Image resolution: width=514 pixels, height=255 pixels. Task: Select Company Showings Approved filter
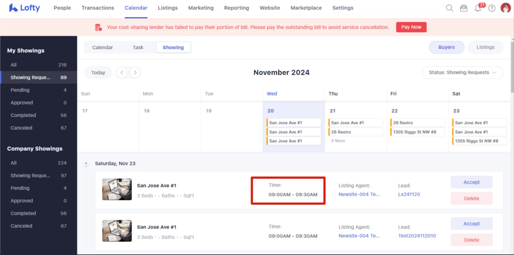coord(39,201)
